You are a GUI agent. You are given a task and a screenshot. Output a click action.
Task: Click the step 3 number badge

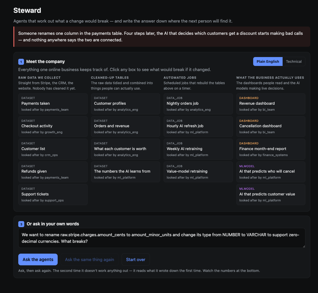pyautogui.click(x=21, y=224)
